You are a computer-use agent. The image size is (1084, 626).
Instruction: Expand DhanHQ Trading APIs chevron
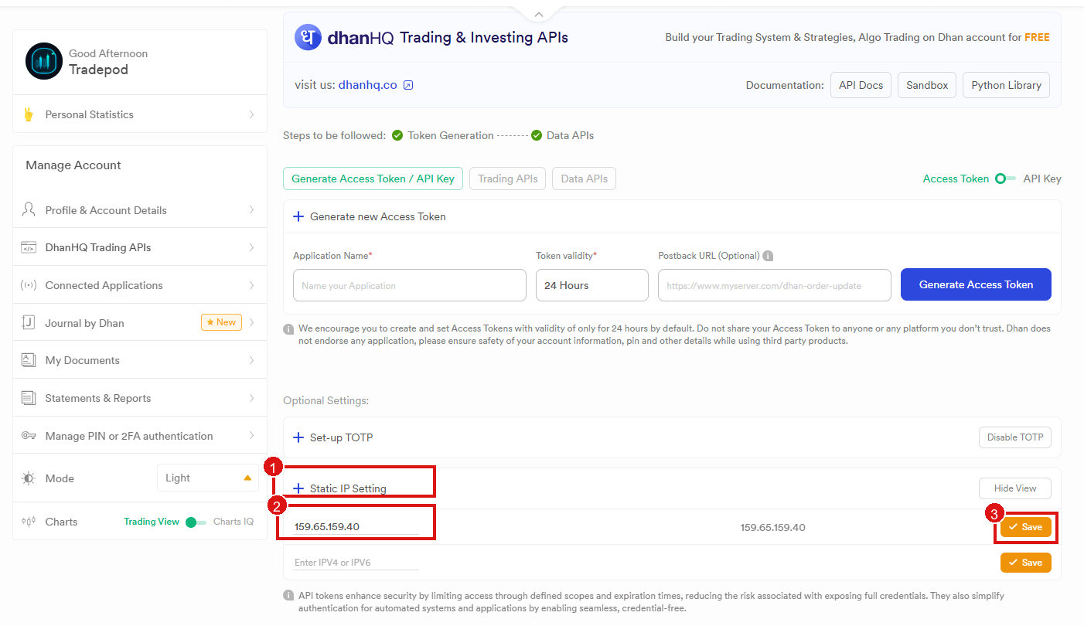tap(251, 247)
